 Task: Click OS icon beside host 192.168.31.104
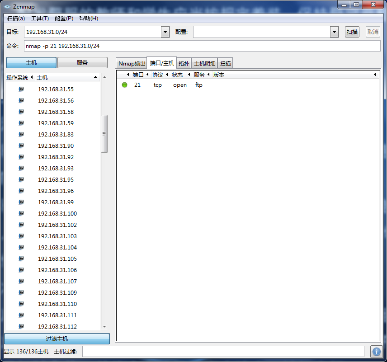point(21,247)
